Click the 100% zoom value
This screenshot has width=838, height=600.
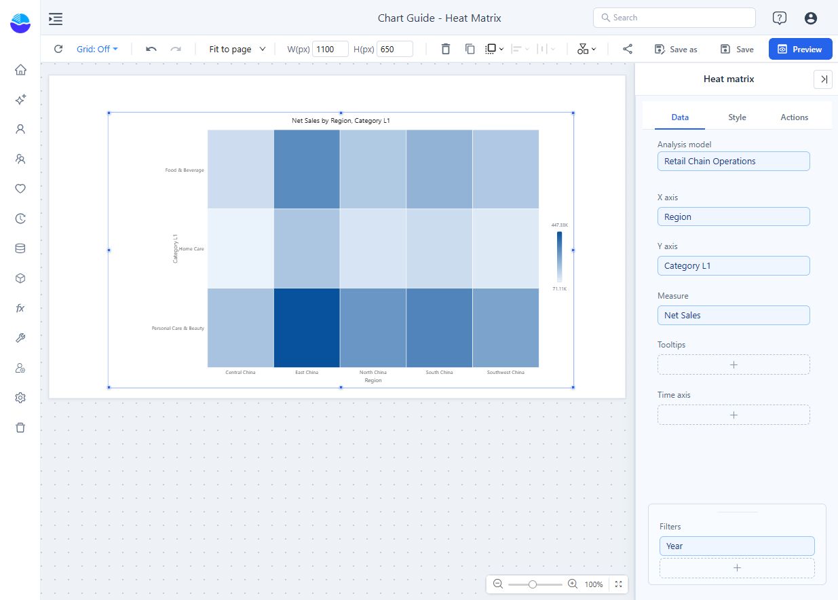[x=594, y=584]
